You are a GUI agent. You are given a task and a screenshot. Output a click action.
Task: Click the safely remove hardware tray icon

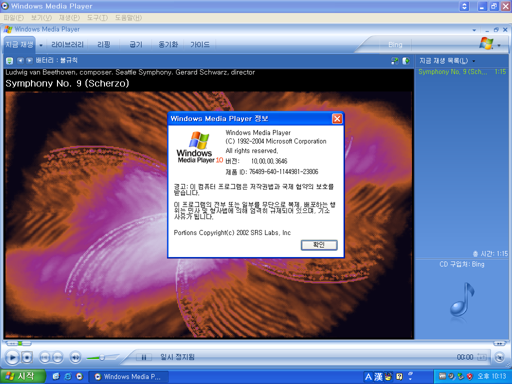[x=460, y=376]
